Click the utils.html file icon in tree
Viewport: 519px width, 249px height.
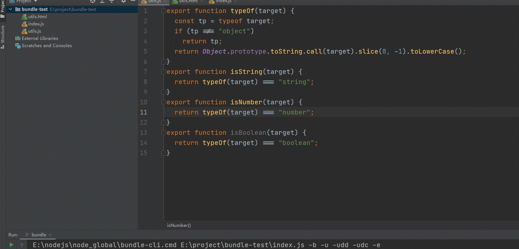point(25,17)
